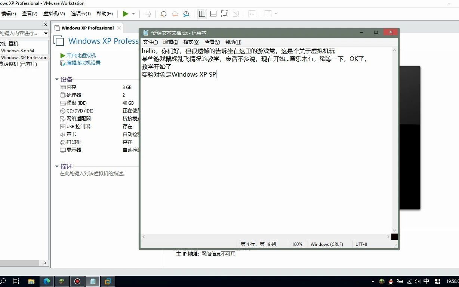Open Task View from the taskbar
Screen dimensions: 459x287
[x=16, y=281]
